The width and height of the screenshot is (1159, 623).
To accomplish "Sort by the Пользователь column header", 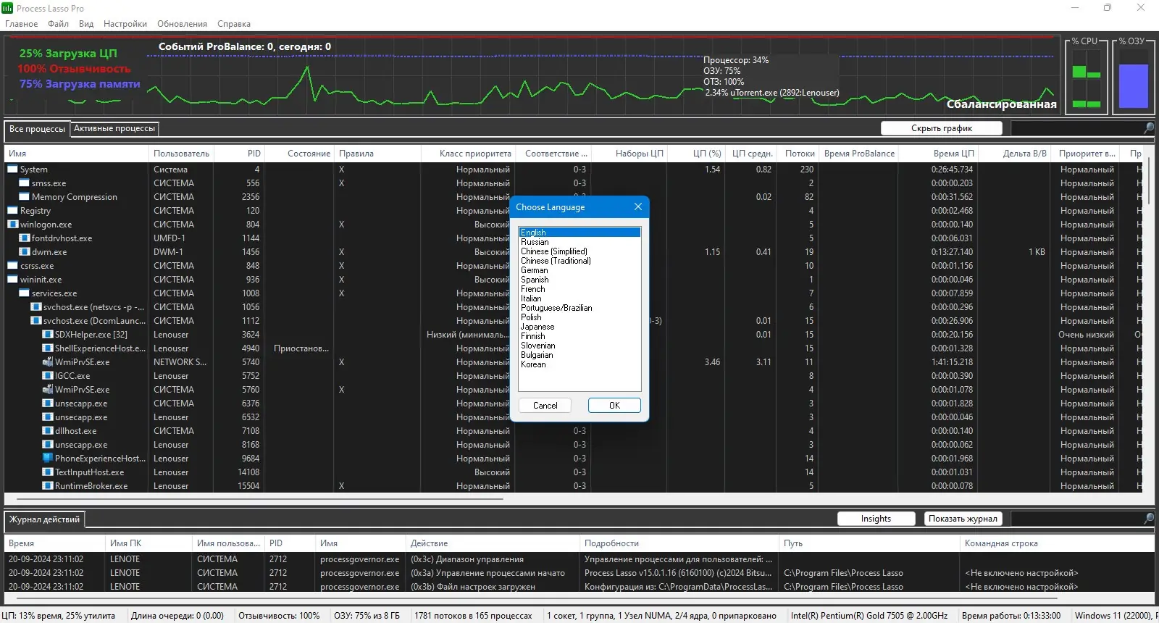I will 181,154.
